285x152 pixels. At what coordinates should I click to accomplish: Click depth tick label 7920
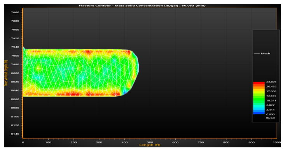[15, 38]
